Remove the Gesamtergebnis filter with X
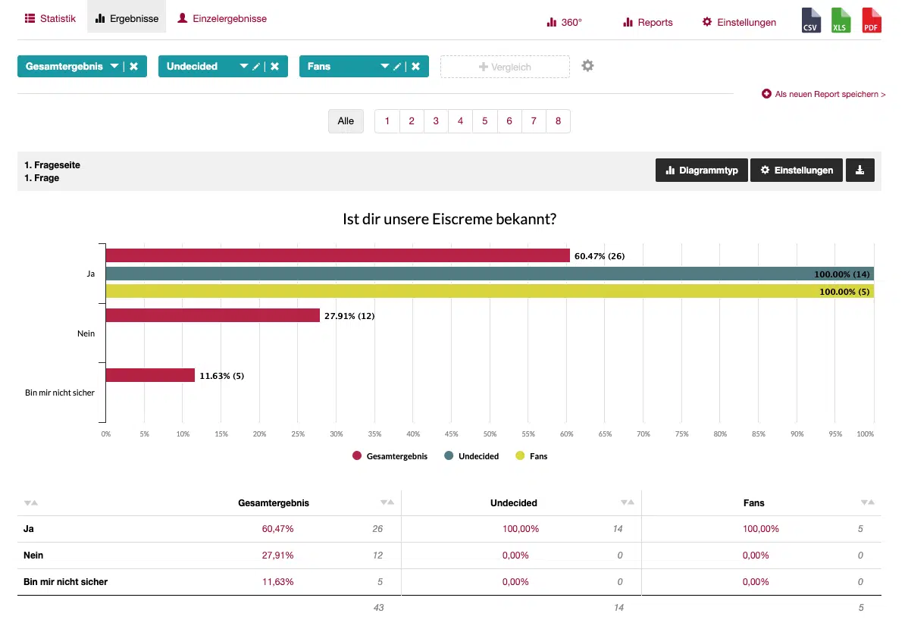 click(x=133, y=67)
